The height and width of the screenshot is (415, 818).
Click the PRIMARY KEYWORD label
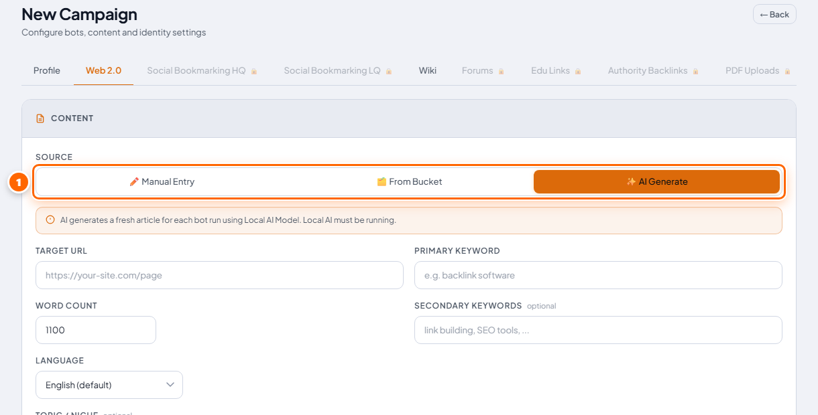click(457, 251)
